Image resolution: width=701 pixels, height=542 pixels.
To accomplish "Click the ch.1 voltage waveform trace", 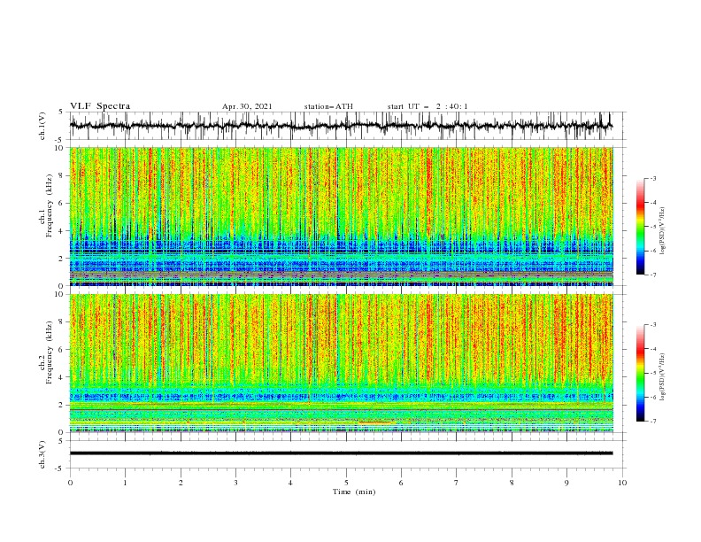I will point(341,126).
